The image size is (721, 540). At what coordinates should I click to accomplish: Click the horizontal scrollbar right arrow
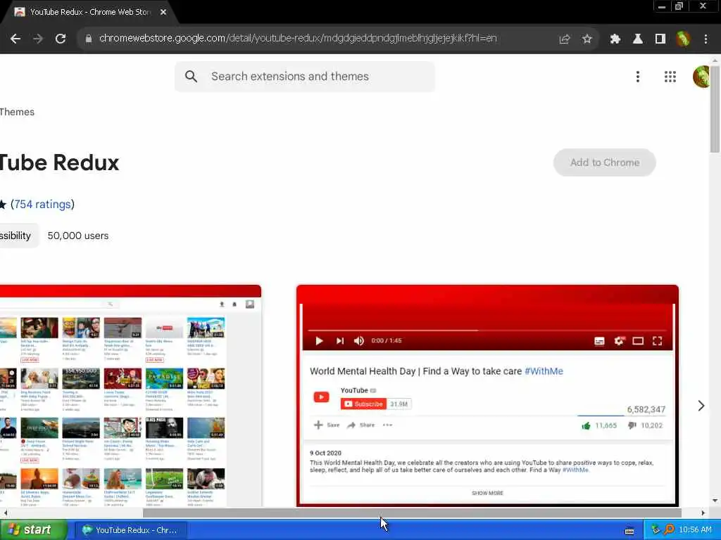tap(703, 513)
